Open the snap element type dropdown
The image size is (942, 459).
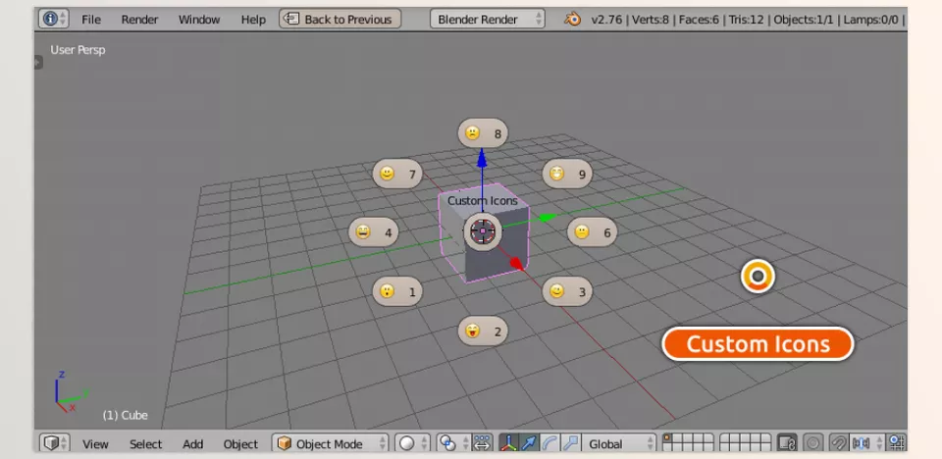click(868, 443)
